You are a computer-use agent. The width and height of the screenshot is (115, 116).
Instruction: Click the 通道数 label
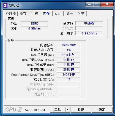[68, 24]
